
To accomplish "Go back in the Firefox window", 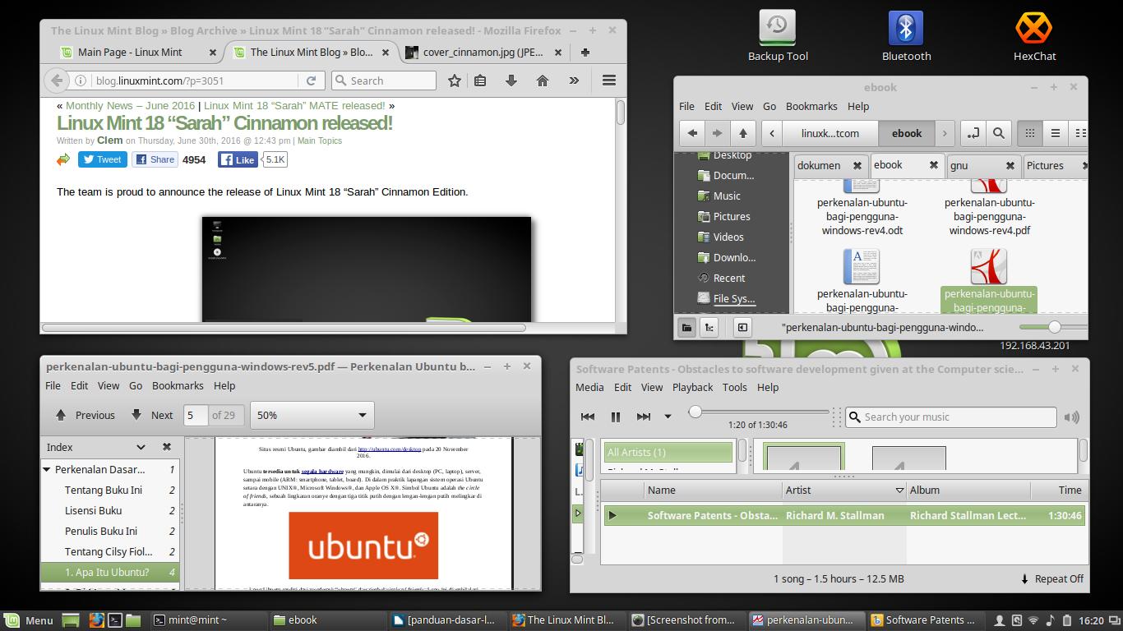I will [x=56, y=81].
